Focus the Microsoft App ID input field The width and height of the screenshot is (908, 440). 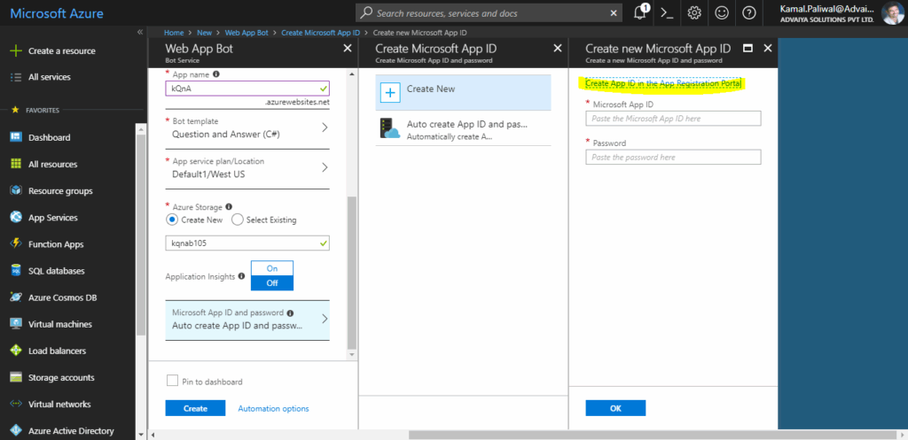click(x=673, y=119)
